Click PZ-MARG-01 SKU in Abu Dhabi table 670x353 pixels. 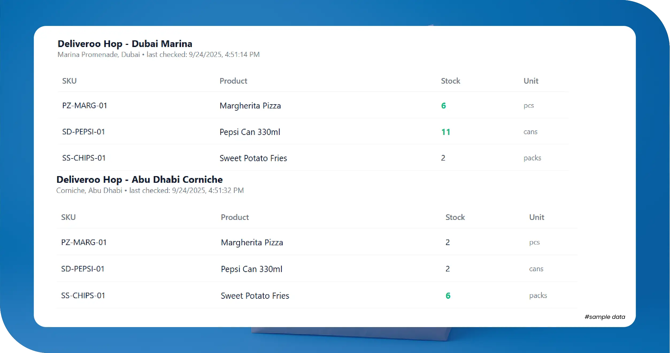(84, 242)
